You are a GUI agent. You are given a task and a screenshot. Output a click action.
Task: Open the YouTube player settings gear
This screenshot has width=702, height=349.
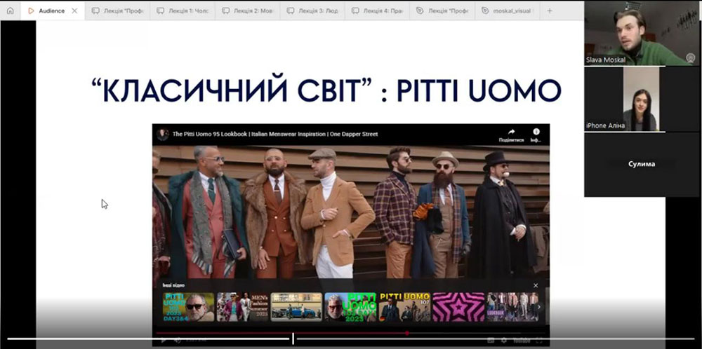(x=503, y=341)
